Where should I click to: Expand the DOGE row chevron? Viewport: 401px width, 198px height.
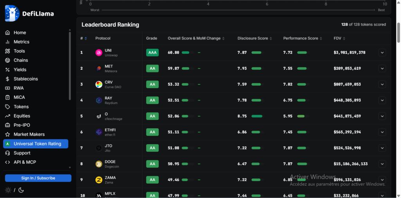tap(382, 163)
